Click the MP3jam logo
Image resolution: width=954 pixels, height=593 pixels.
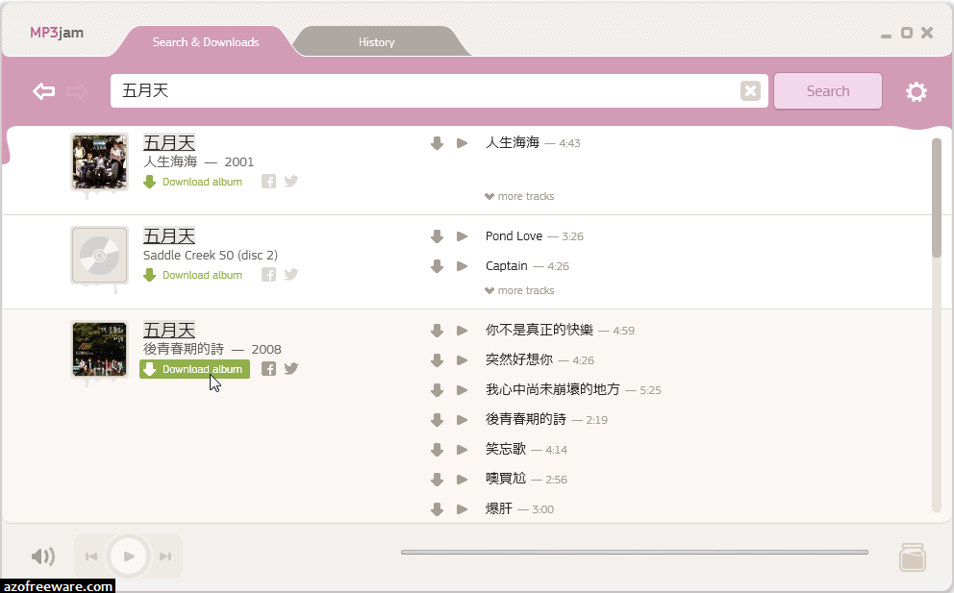click(x=57, y=33)
